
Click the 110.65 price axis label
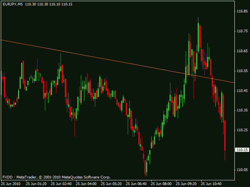point(242,51)
